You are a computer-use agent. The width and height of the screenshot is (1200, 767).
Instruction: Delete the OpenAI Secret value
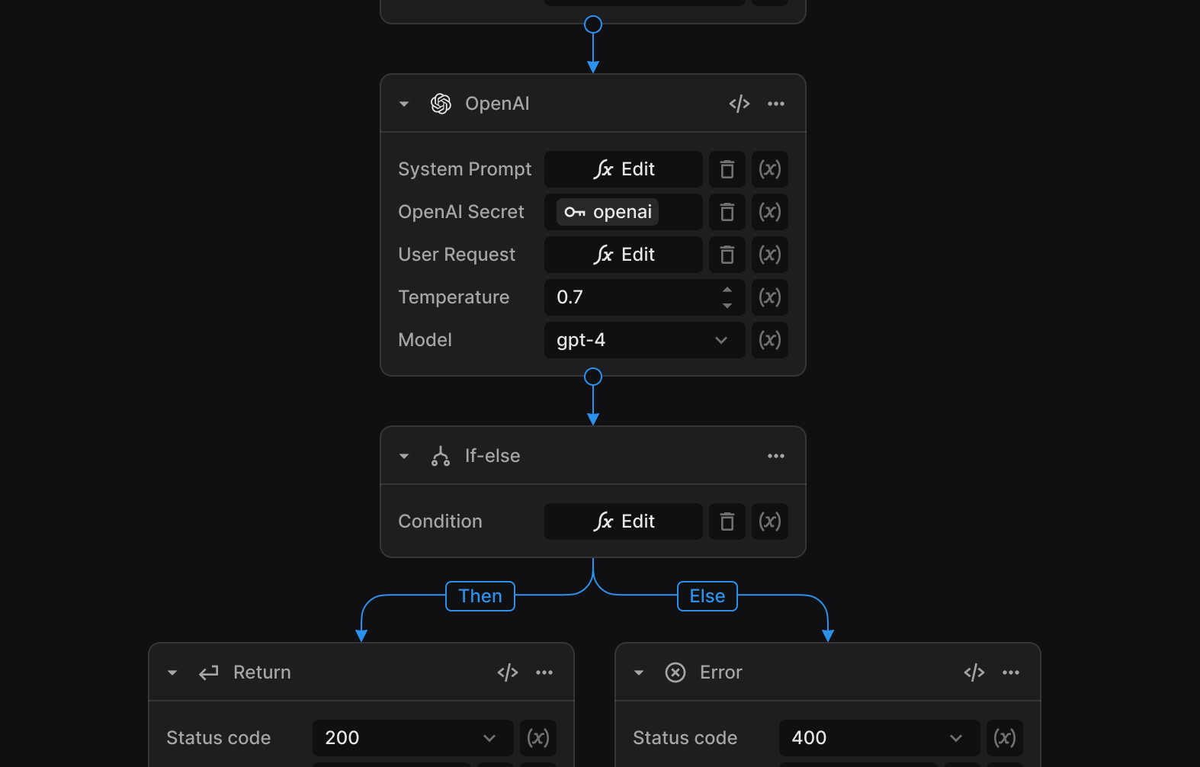pyautogui.click(x=727, y=212)
